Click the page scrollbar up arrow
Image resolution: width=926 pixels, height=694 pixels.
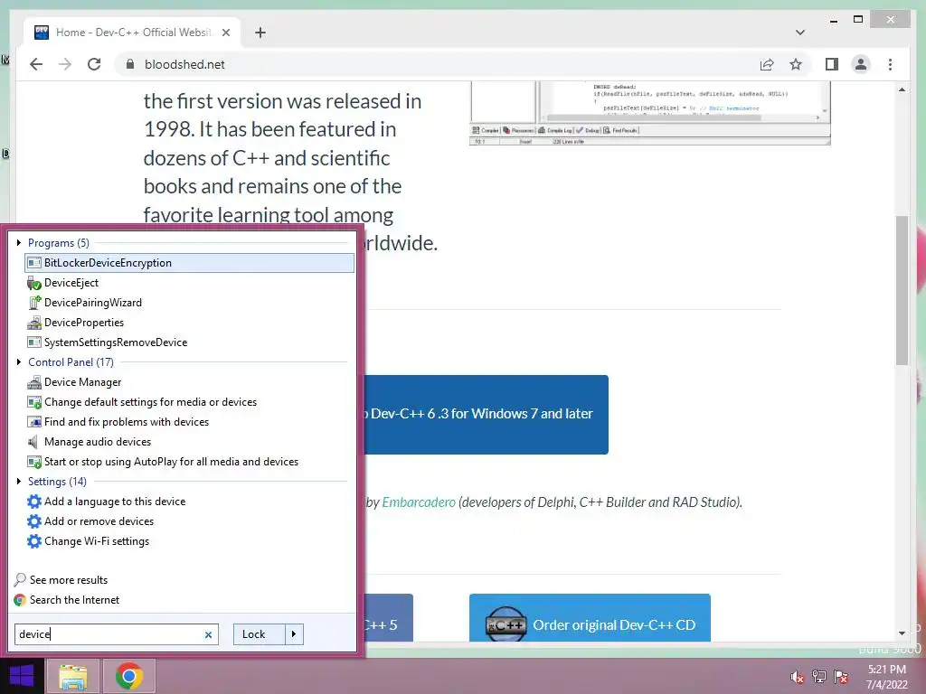pos(902,89)
